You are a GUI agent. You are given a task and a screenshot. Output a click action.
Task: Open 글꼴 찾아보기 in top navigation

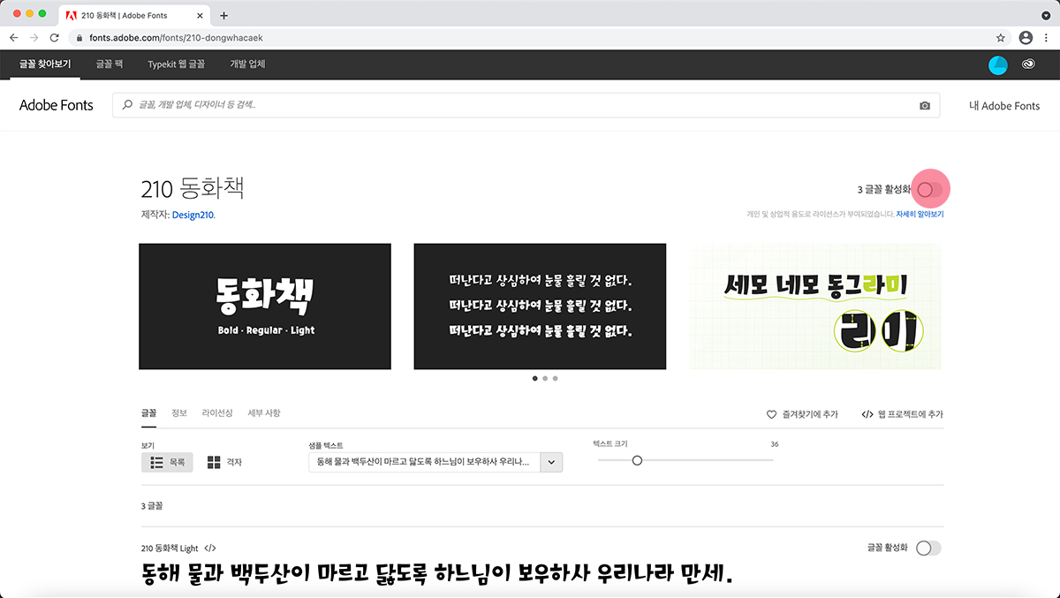(x=45, y=64)
